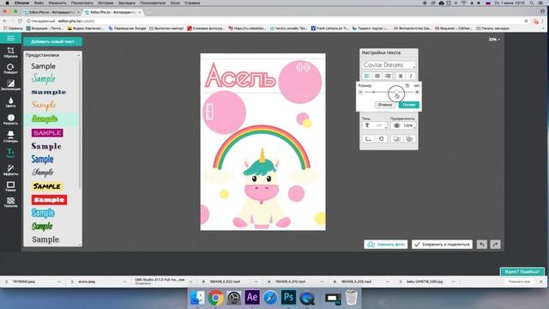Click the Готово button in size popup

(x=408, y=105)
